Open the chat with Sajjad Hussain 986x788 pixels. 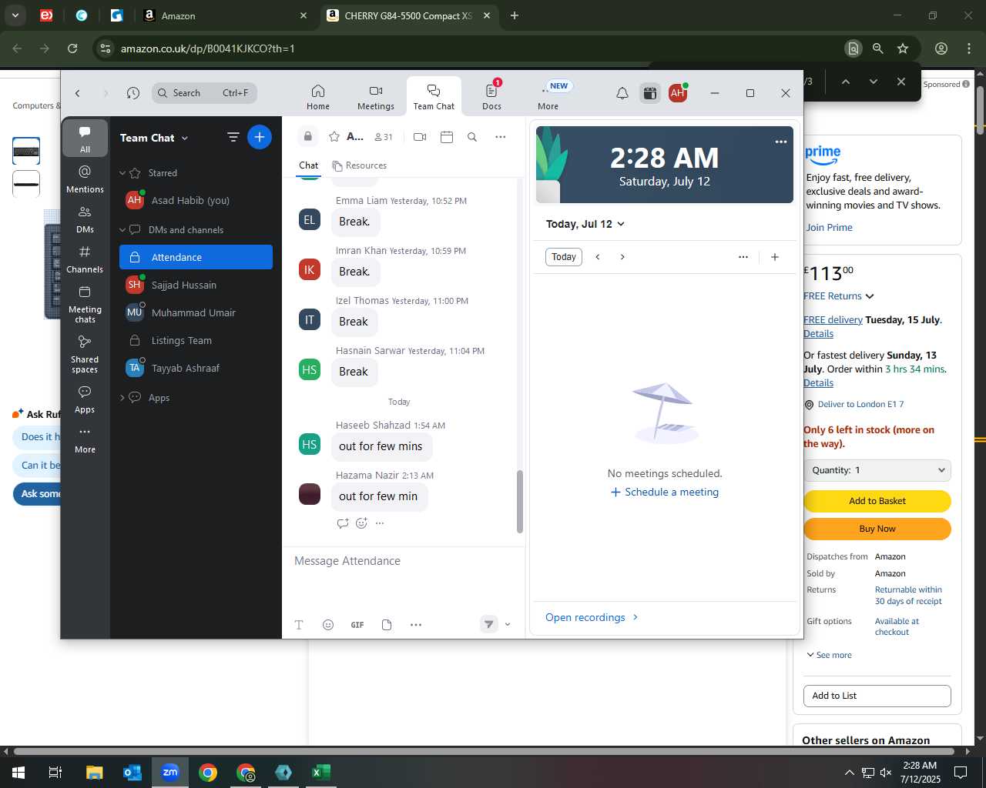tap(196, 285)
